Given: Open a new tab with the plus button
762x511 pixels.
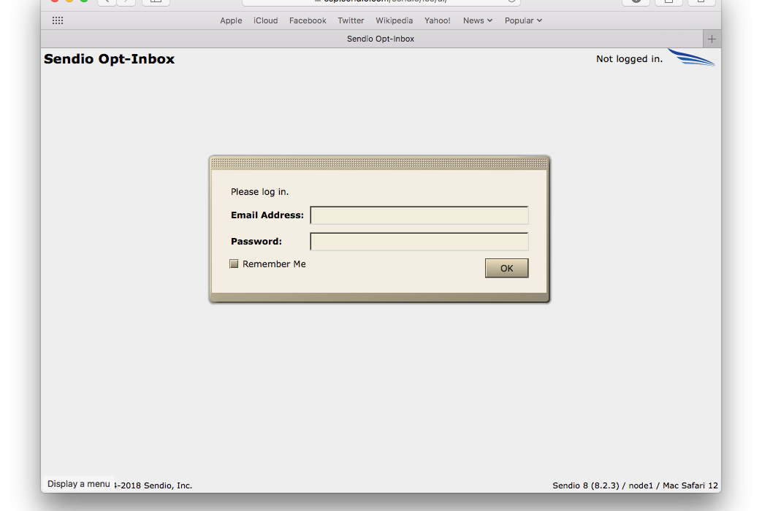Looking at the screenshot, I should pos(712,39).
